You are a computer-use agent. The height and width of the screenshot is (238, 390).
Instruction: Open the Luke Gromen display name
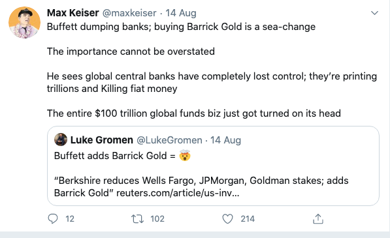102,140
